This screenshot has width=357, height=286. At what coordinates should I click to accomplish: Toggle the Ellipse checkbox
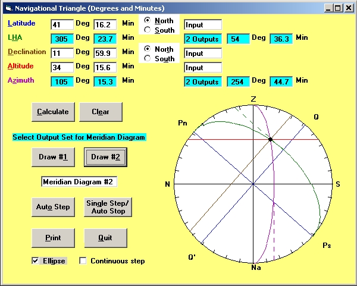click(x=36, y=260)
